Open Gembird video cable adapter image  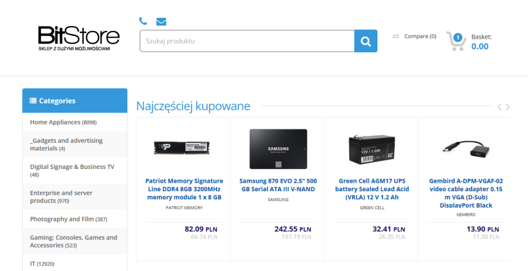pos(466,150)
